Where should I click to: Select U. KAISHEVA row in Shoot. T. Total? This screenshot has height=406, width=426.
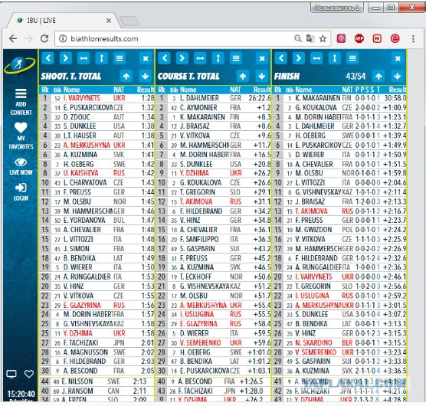click(97, 173)
